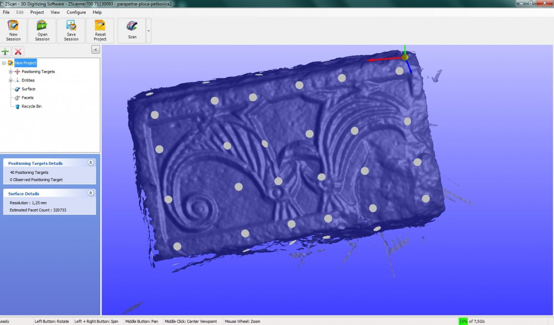Start scanning with the Scan icon
The width and height of the screenshot is (554, 325).
pyautogui.click(x=132, y=26)
